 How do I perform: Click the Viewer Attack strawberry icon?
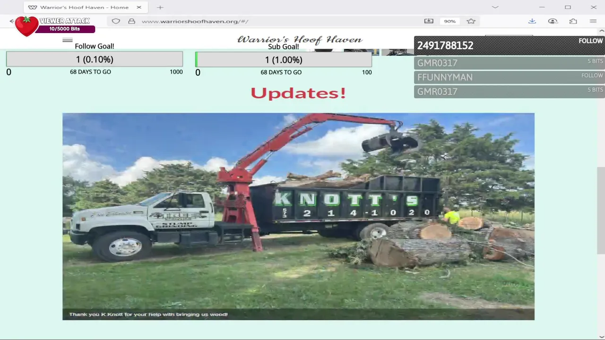click(x=26, y=26)
